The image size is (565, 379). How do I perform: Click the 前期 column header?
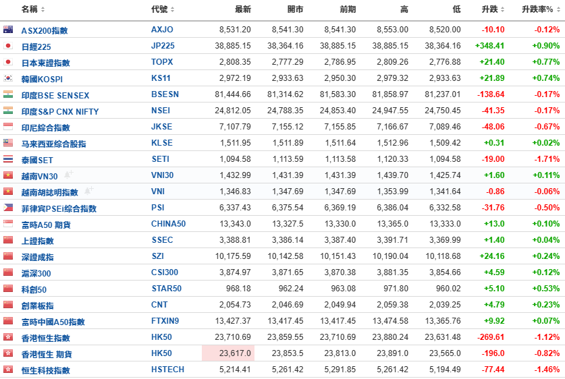pyautogui.click(x=348, y=9)
